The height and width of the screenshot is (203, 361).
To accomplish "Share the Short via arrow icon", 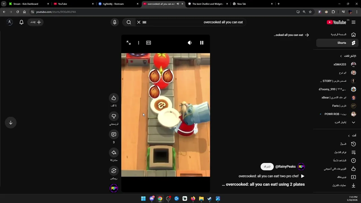I will 114,153.
